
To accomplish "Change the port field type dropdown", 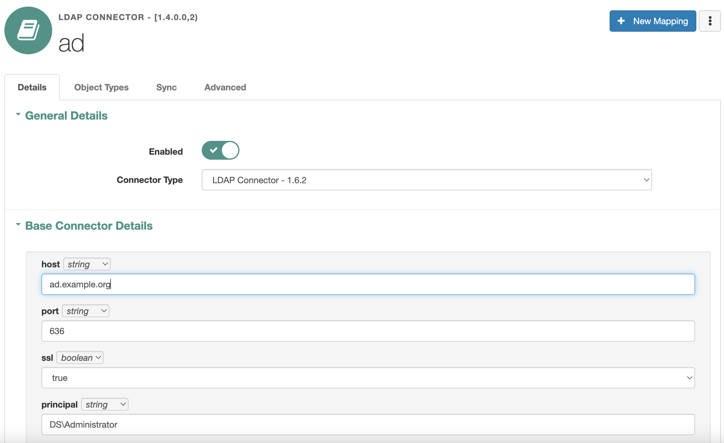I will [x=85, y=311].
